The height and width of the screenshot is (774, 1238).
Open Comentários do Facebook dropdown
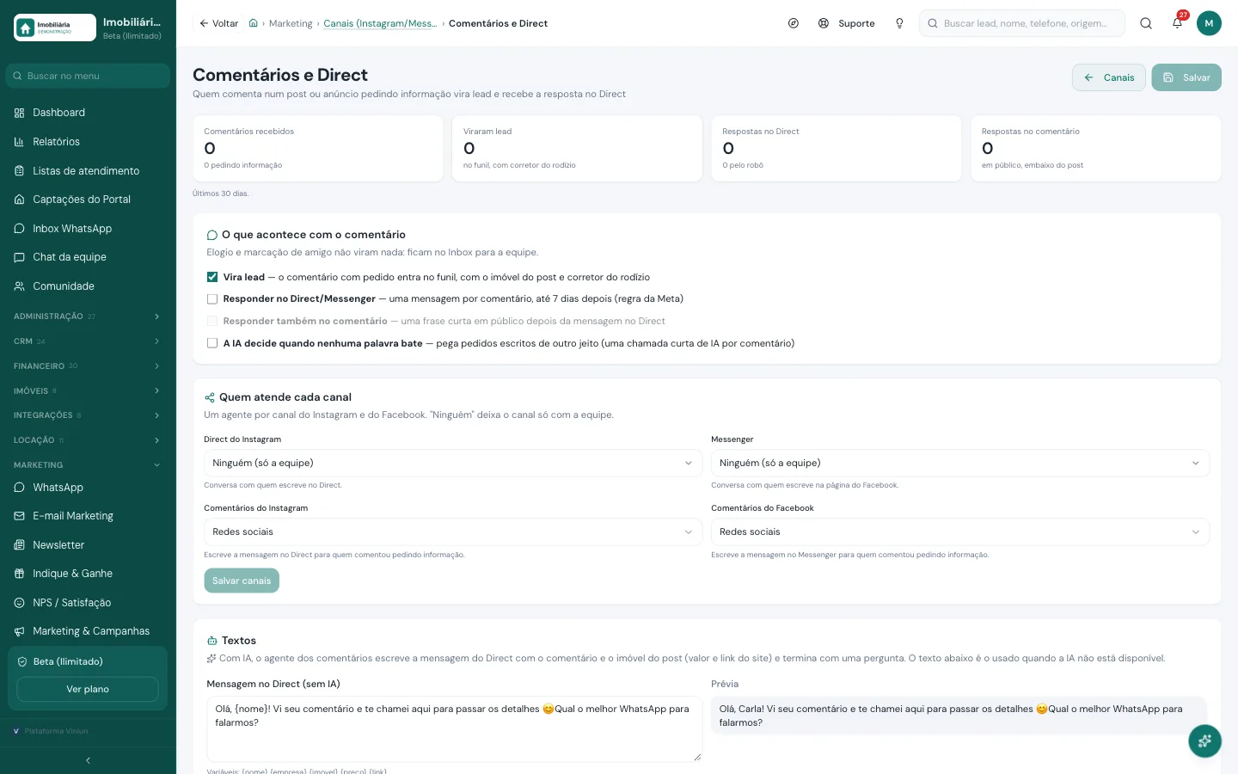(x=960, y=531)
